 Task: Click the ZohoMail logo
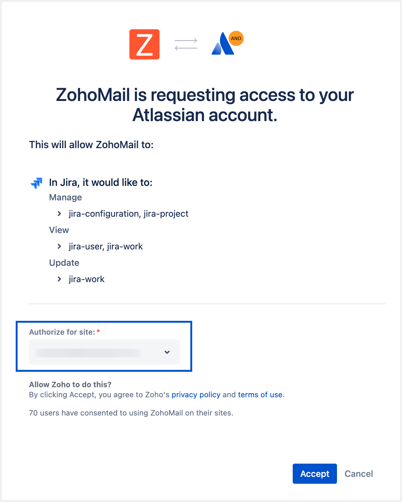pos(144,44)
